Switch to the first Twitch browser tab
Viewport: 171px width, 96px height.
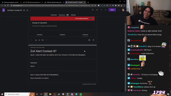click(11, 2)
